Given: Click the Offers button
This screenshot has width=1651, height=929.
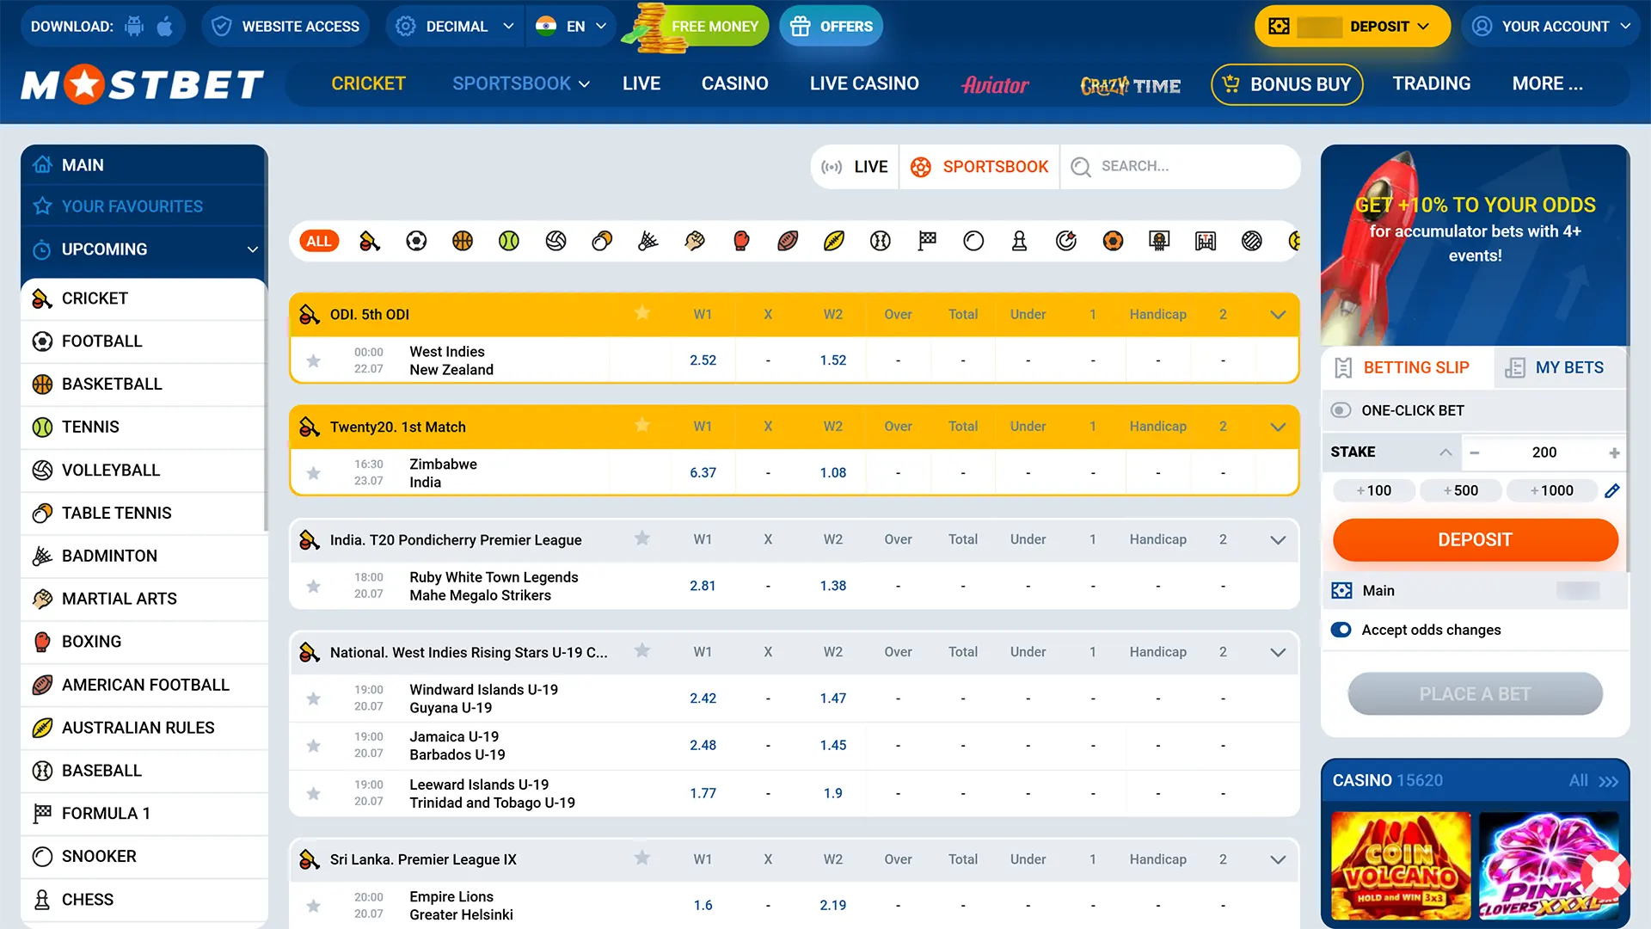Looking at the screenshot, I should 831,27.
